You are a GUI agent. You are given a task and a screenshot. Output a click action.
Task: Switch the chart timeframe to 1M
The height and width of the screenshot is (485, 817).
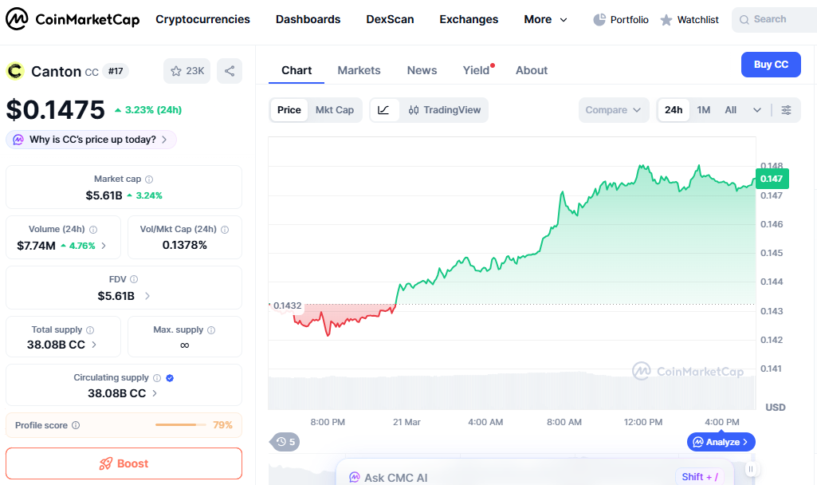pos(703,110)
